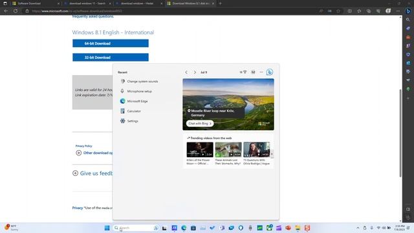414x233 pixels.
Task: Open the Privacy Policy link
Action: pyautogui.click(x=83, y=146)
